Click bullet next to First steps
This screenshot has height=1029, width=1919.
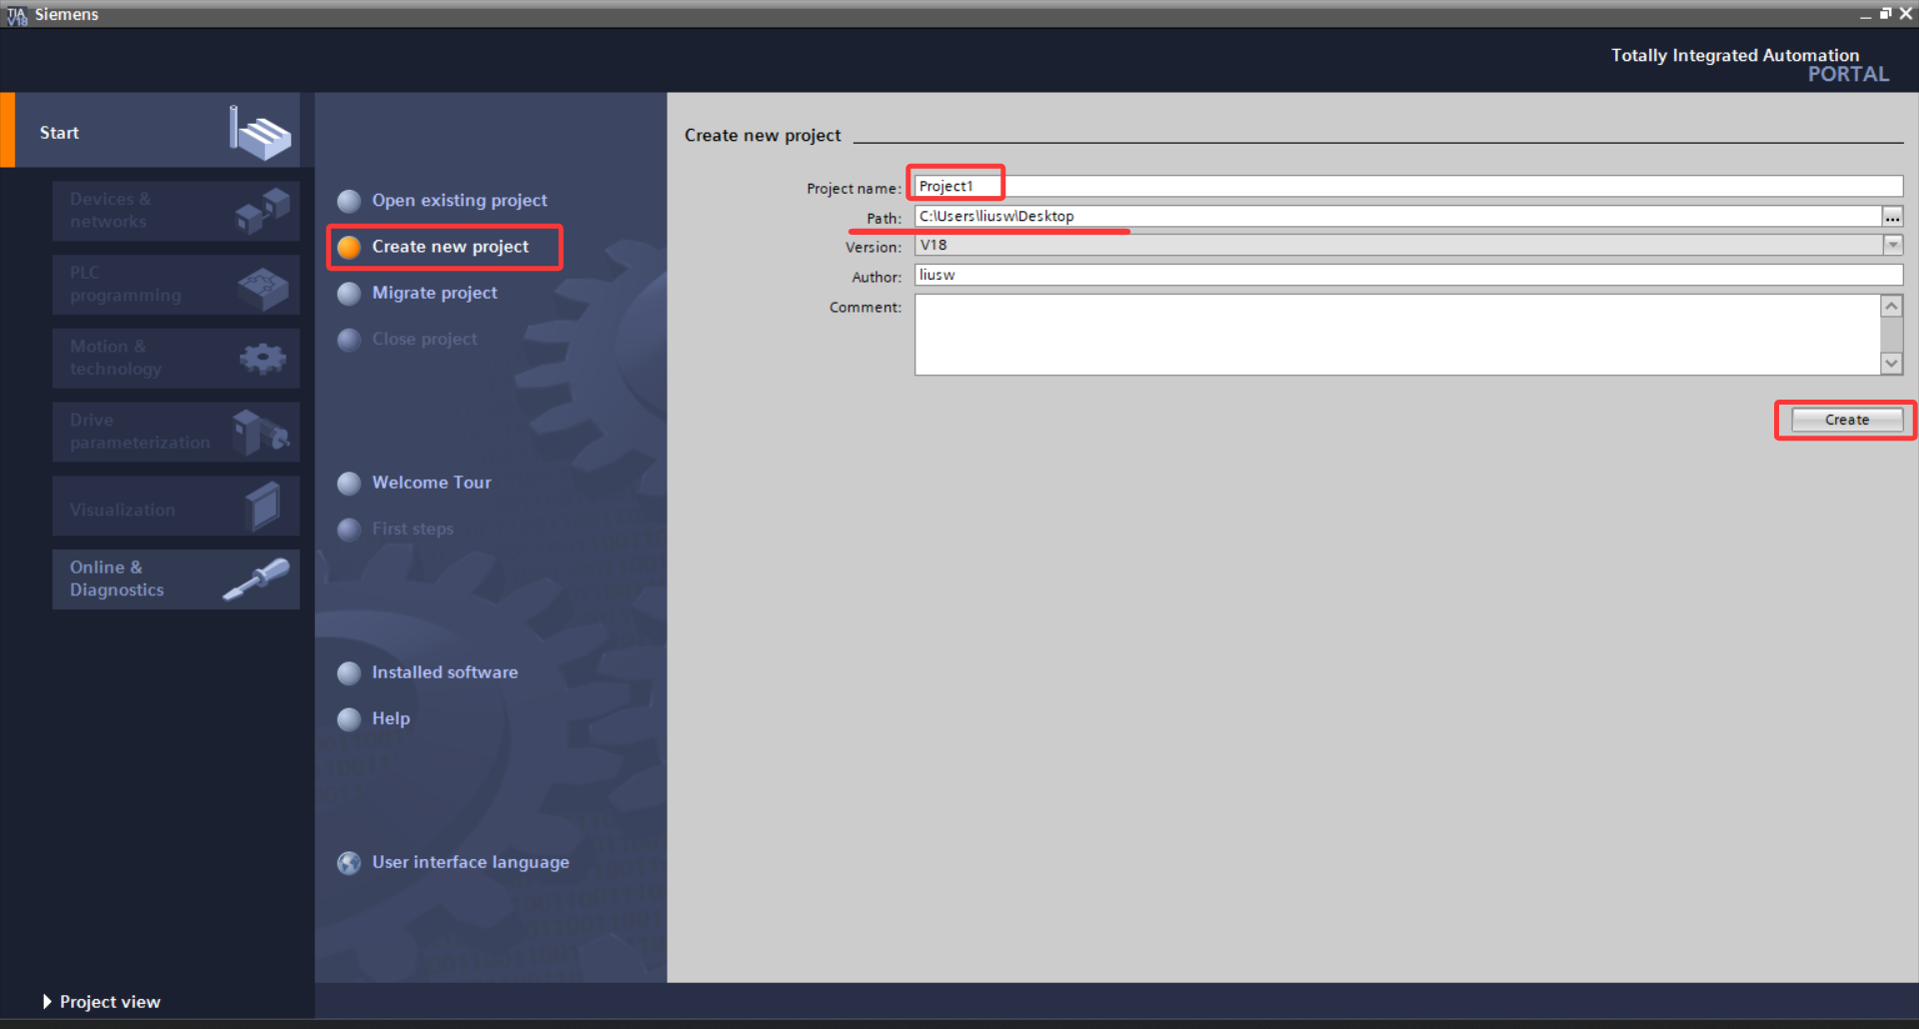pyautogui.click(x=349, y=529)
